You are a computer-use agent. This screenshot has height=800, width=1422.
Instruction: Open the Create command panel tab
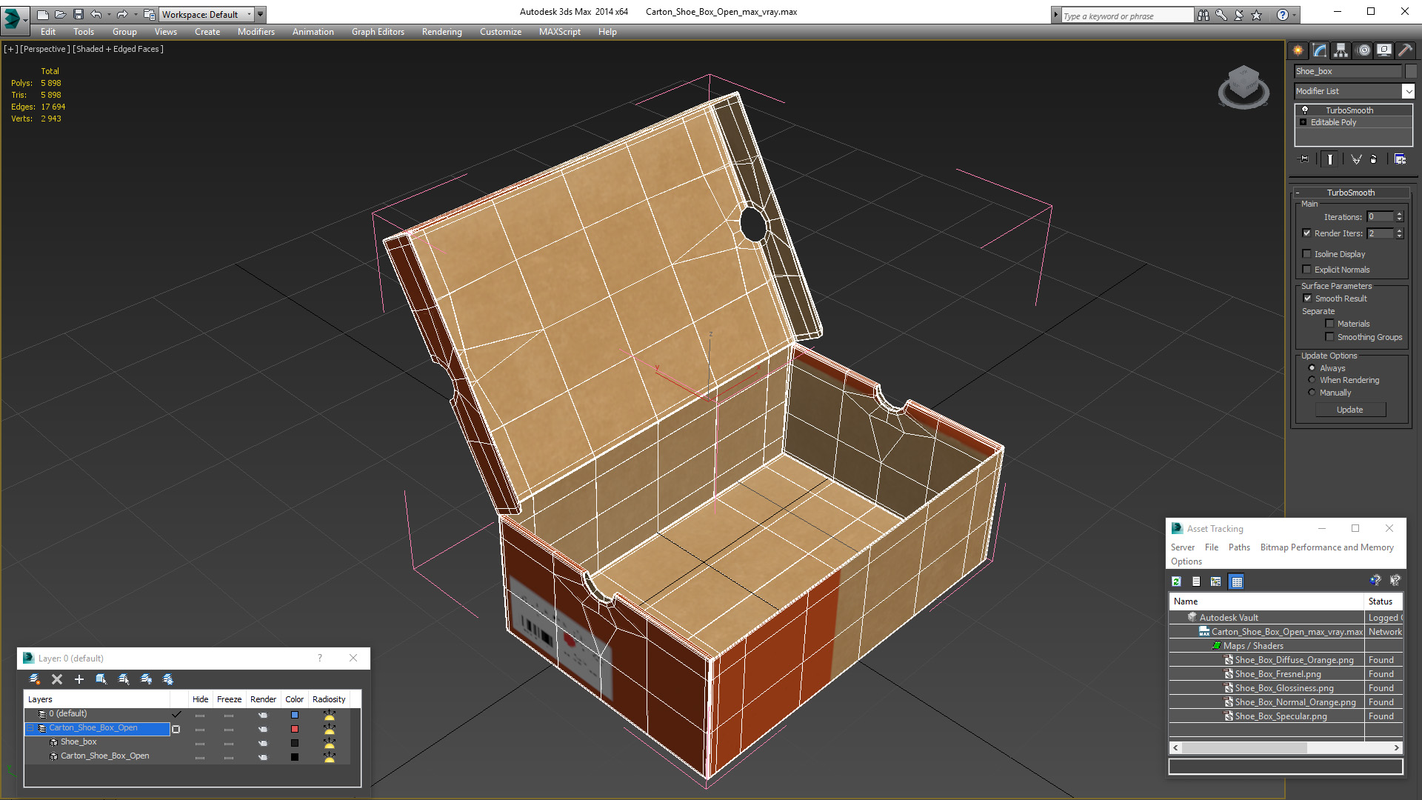[x=1298, y=50]
